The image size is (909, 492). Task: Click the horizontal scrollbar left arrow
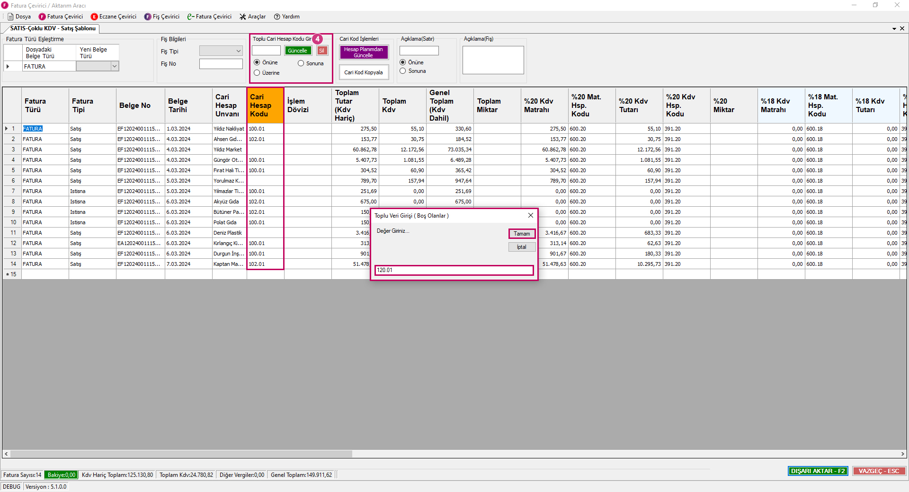point(6,454)
